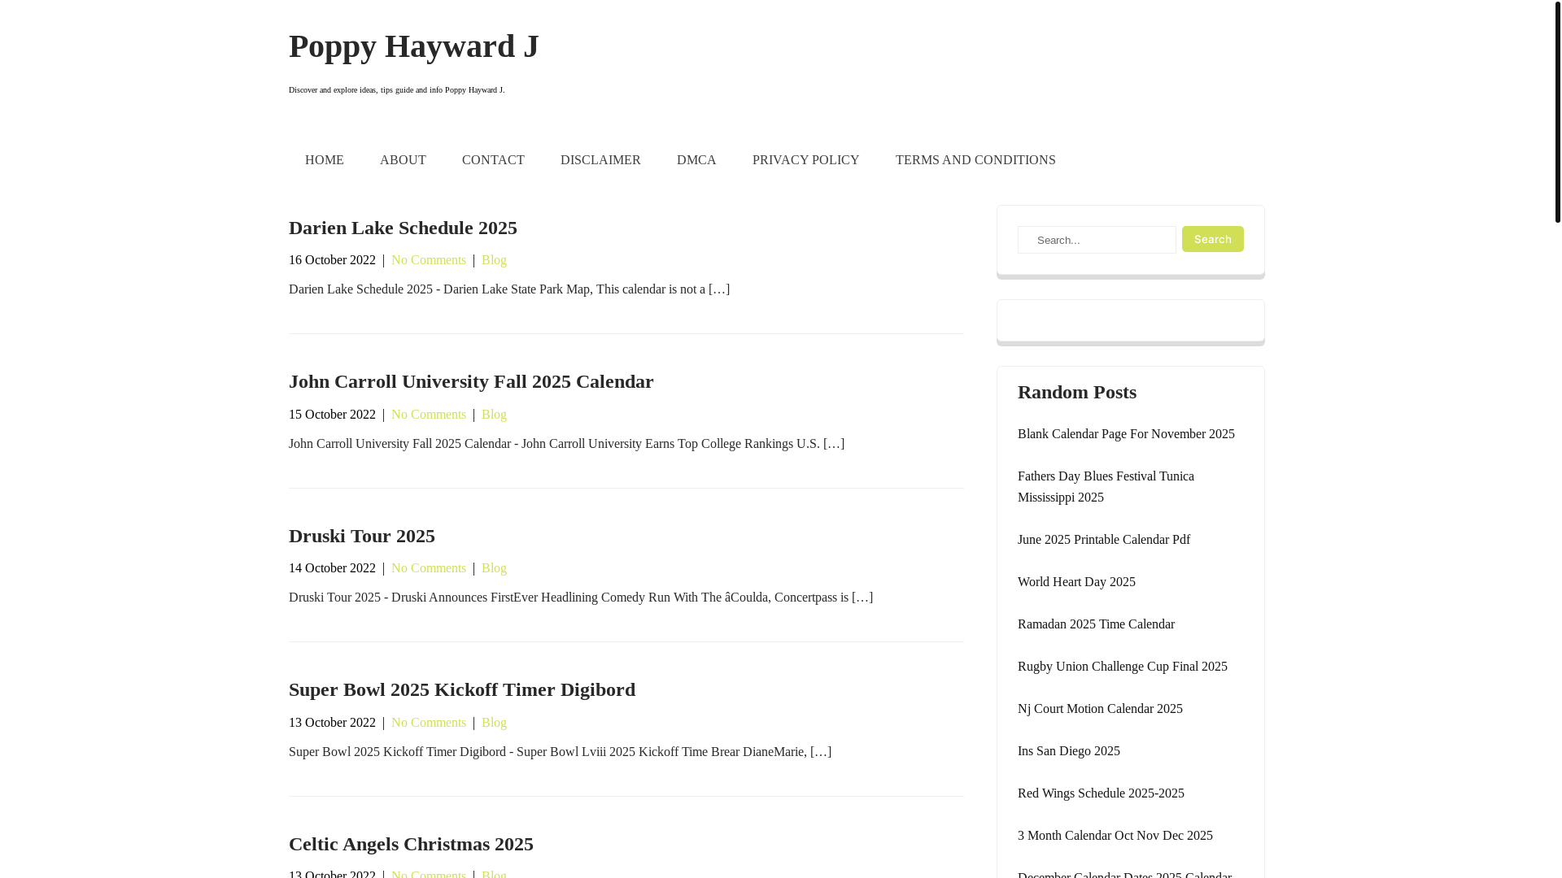Open the Poppy Hayward J site title
Screen dimensions: 1562x878
[x=413, y=46]
